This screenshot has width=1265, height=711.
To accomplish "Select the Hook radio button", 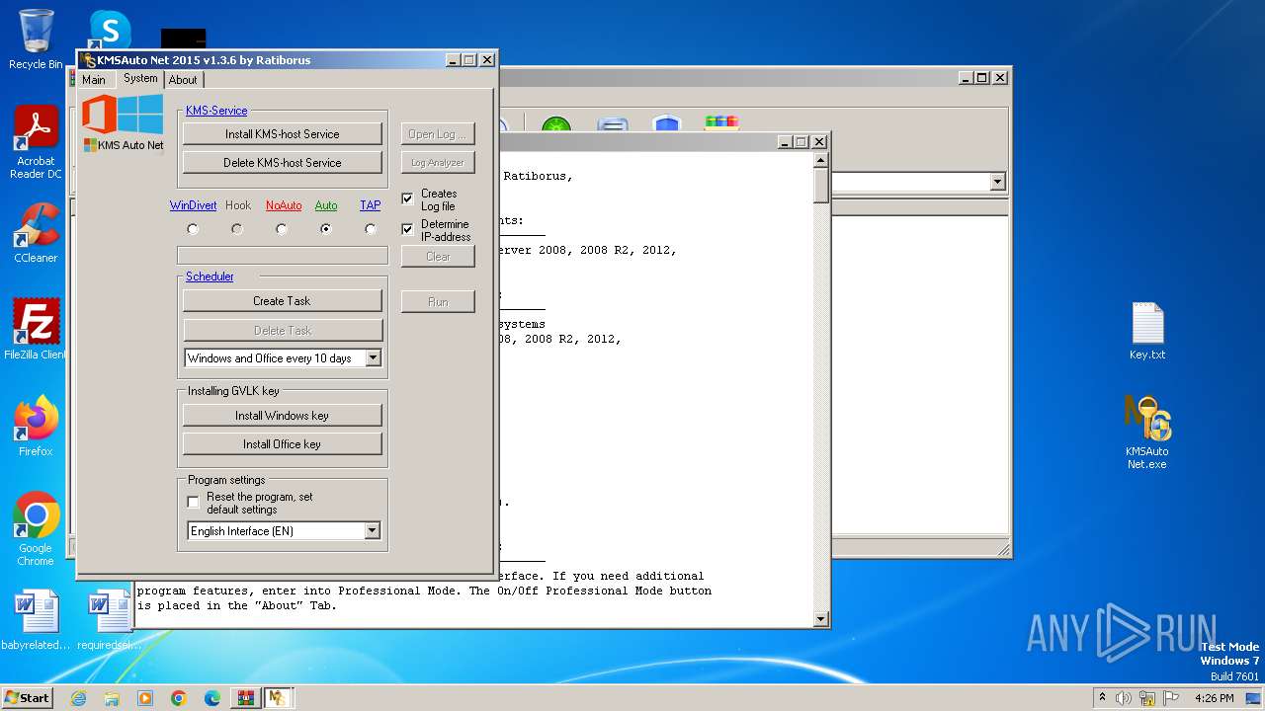I will click(x=237, y=229).
